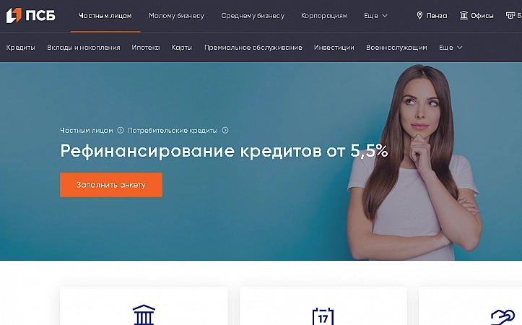
Task: Click the Заполнить анкету button
Action: click(111, 185)
